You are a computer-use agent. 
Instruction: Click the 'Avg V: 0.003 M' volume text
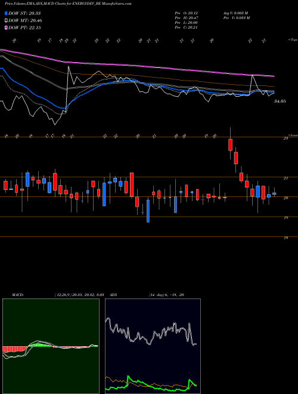[236, 13]
